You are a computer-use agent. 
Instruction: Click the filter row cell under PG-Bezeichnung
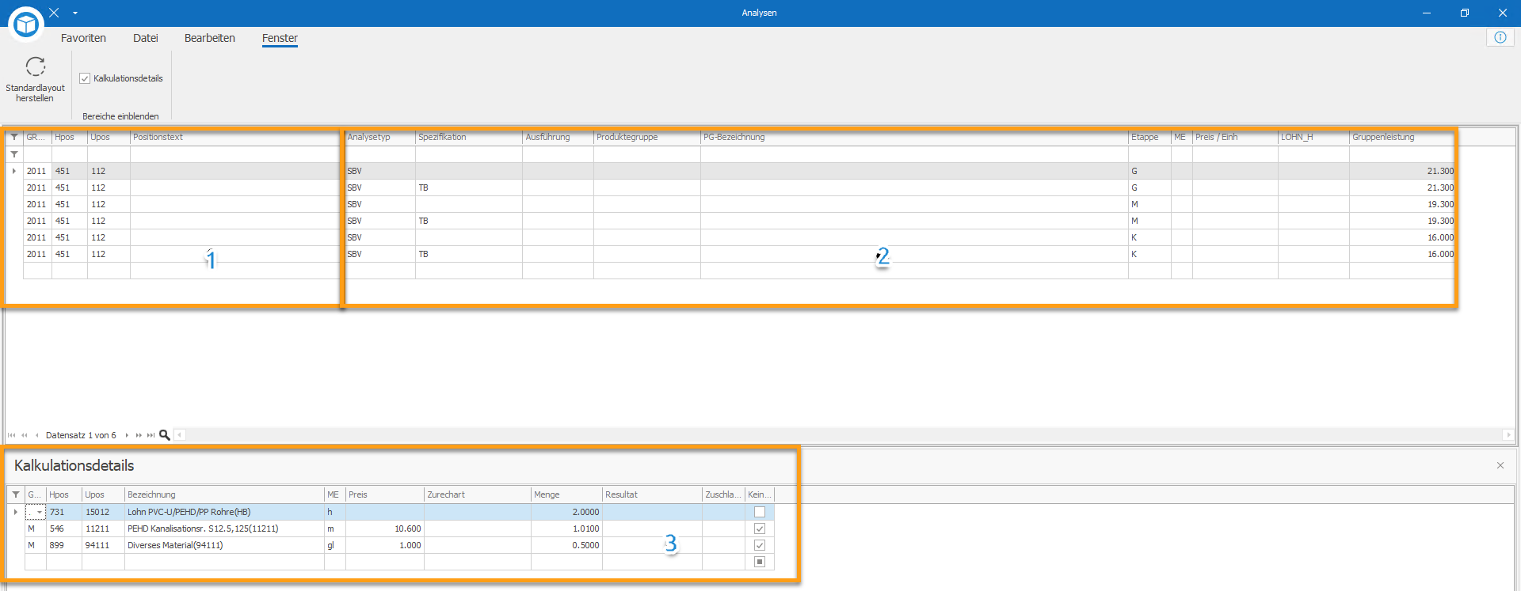pyautogui.click(x=914, y=154)
